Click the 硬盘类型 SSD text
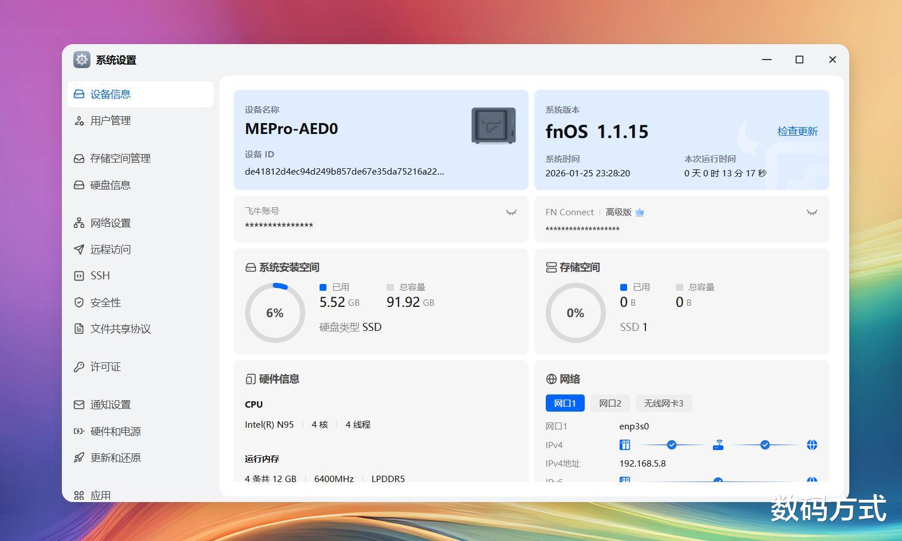This screenshot has height=541, width=902. 350,327
